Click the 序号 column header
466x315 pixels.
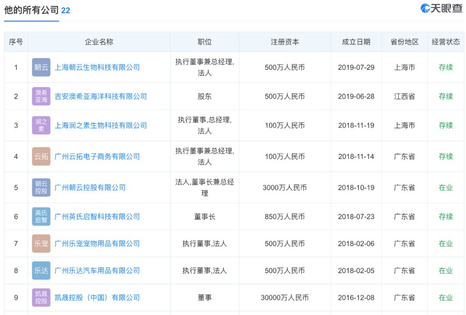pos(16,42)
